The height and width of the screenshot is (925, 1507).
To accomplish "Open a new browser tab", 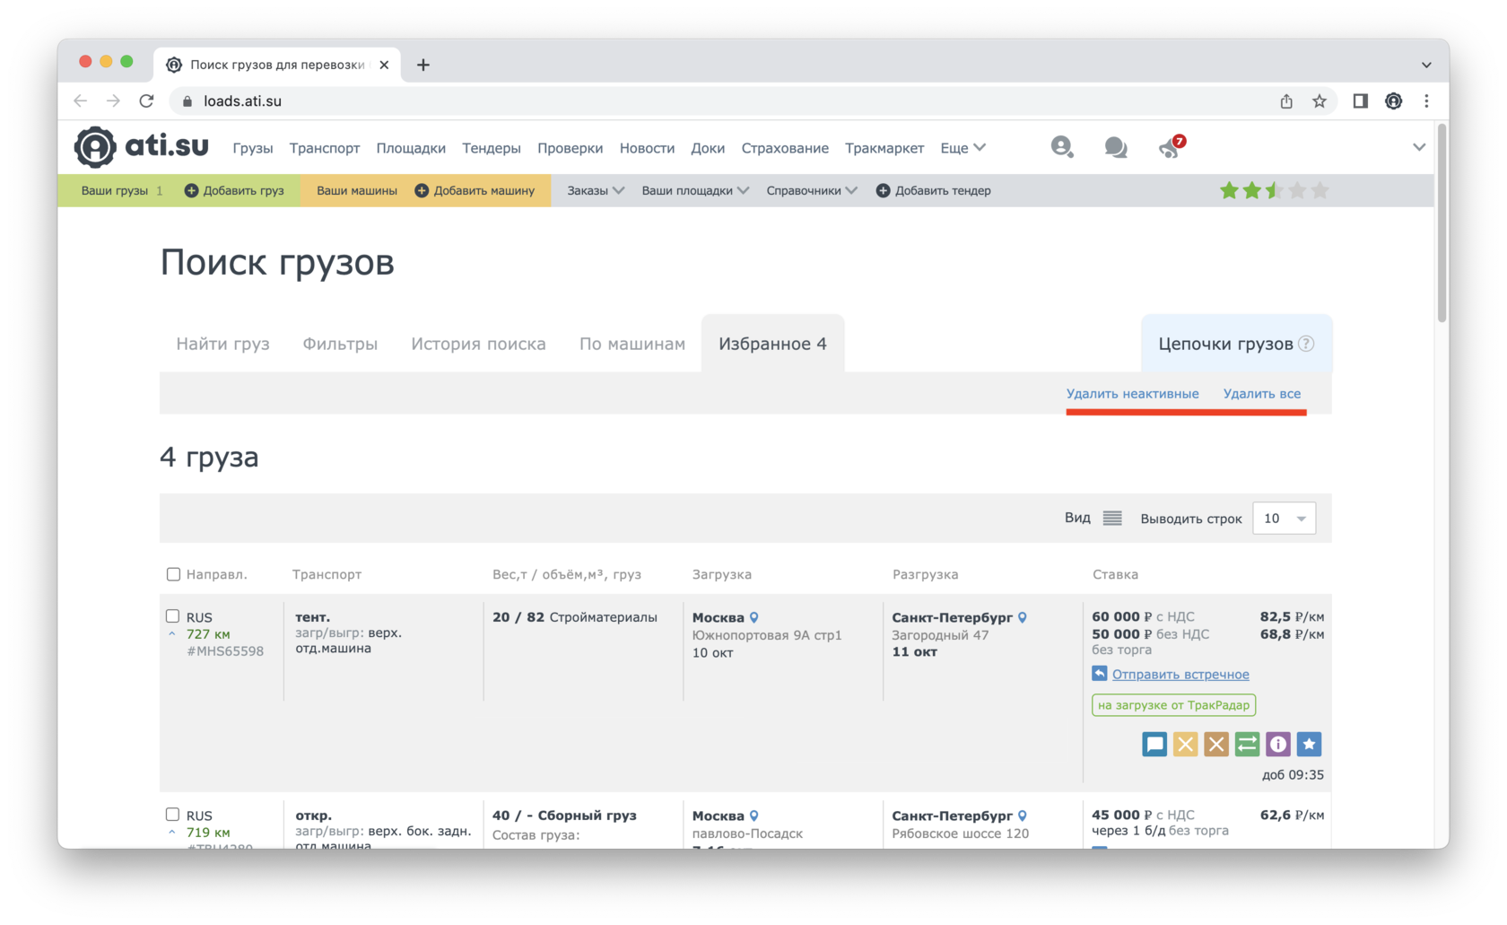I will point(423,65).
